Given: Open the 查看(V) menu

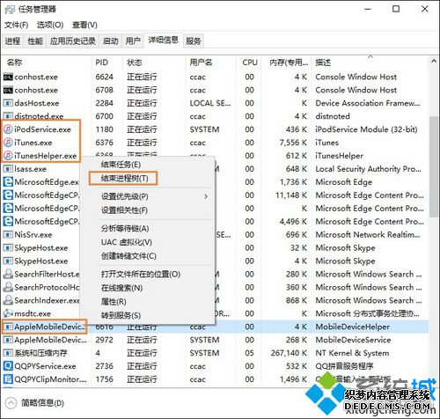Looking at the screenshot, I should point(84,25).
